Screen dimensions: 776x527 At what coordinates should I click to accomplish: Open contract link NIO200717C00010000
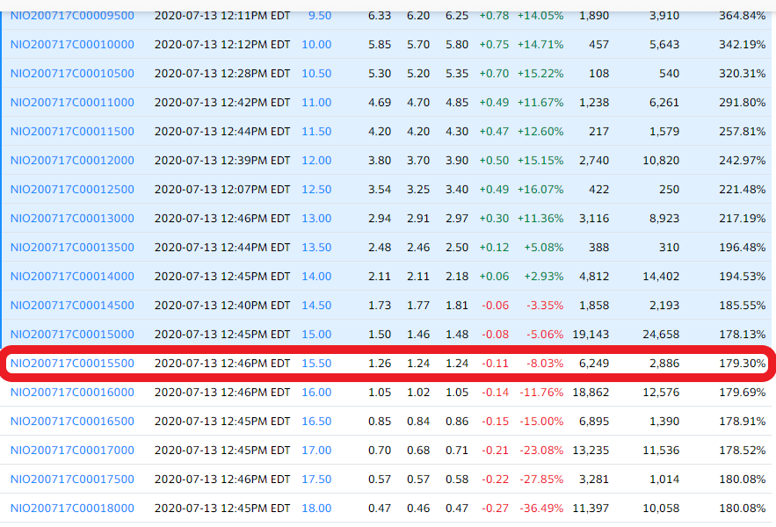pos(72,45)
